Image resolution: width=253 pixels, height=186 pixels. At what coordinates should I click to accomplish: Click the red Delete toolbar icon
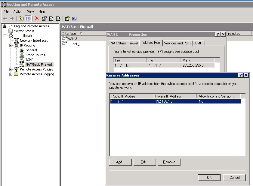pos(37,19)
